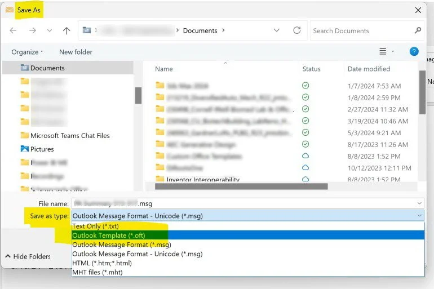The width and height of the screenshot is (434, 289).
Task: Click synced status icon on 1/7/2024 row
Action: [305, 86]
